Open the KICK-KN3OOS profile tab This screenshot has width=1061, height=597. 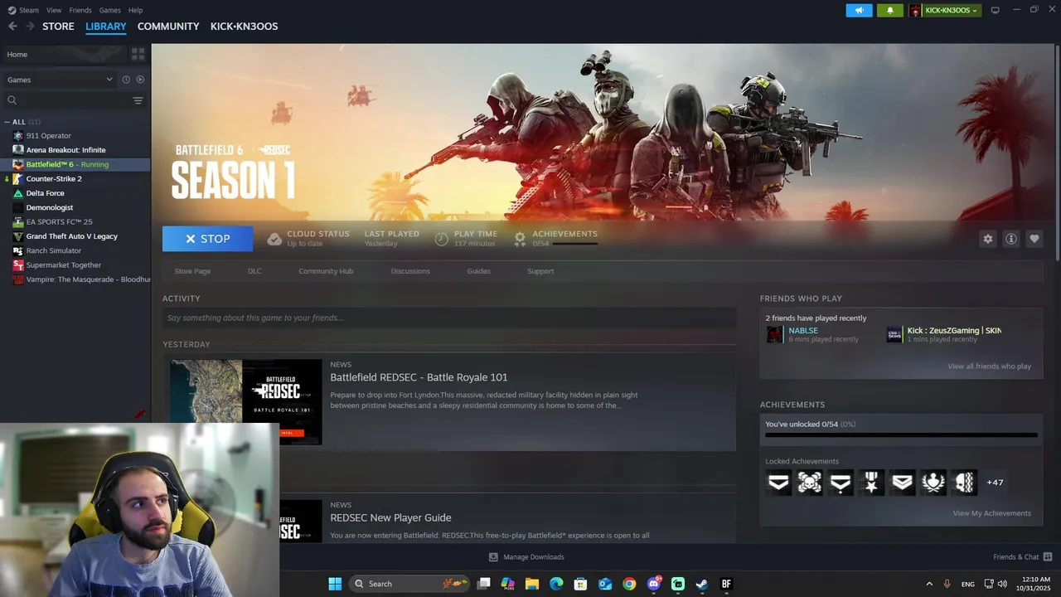point(244,27)
